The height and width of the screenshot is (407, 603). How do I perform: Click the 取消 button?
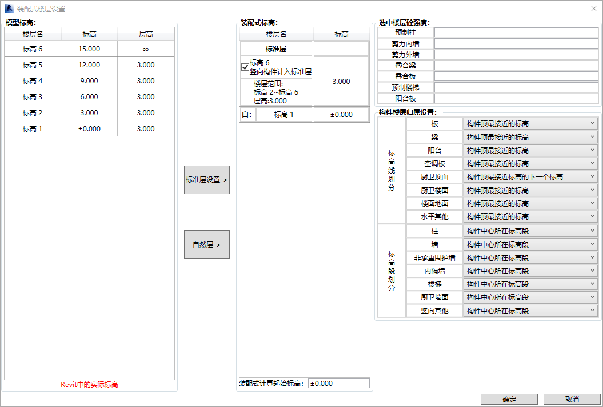tap(572, 400)
